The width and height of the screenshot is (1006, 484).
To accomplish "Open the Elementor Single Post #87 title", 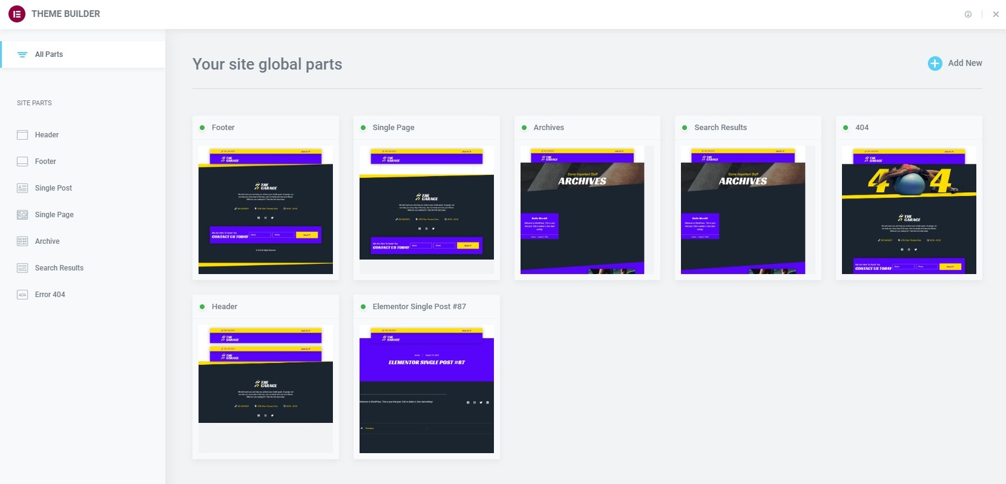I will point(419,307).
